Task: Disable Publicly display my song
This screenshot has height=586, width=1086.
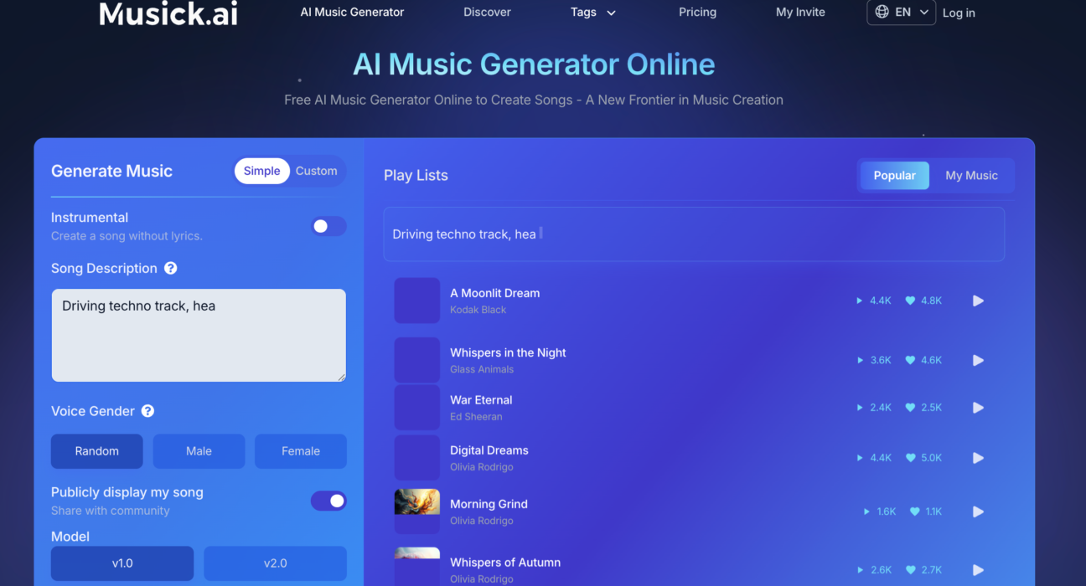Action: [x=328, y=501]
